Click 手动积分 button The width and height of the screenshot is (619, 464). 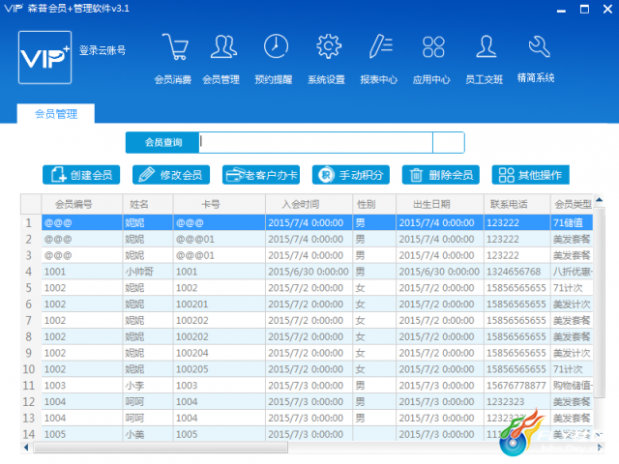[351, 175]
